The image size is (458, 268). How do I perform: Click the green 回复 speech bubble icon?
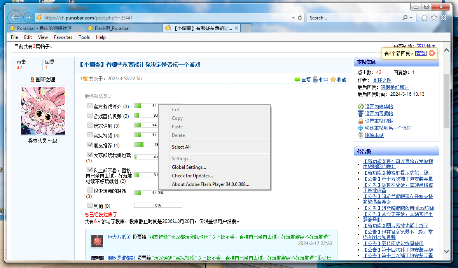tap(297, 80)
